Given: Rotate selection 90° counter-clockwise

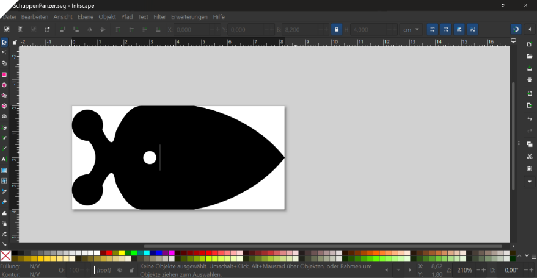Looking at the screenshot, I should point(62,29).
